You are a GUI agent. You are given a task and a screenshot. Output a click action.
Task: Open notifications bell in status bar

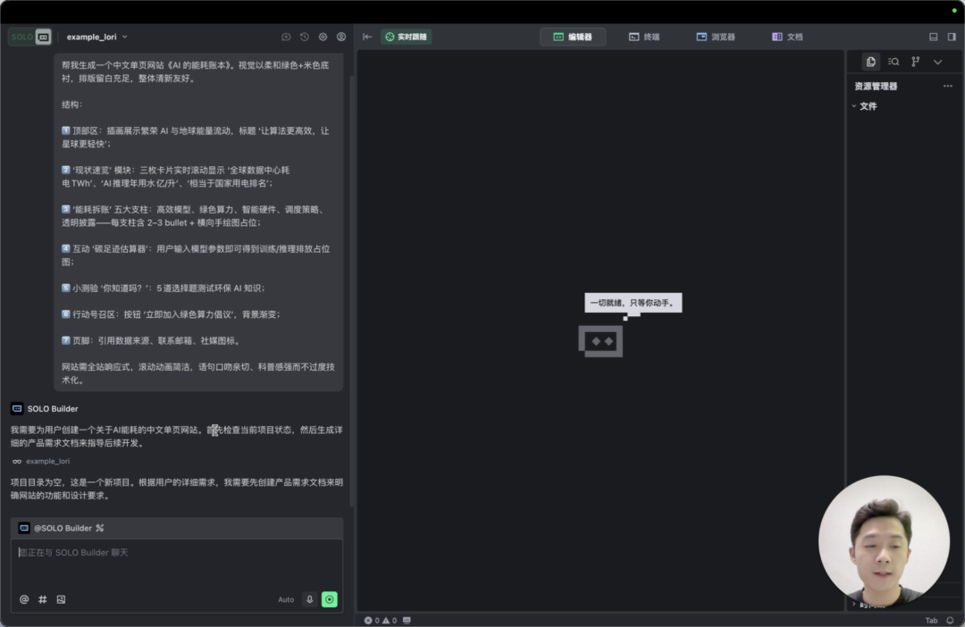tap(950, 620)
